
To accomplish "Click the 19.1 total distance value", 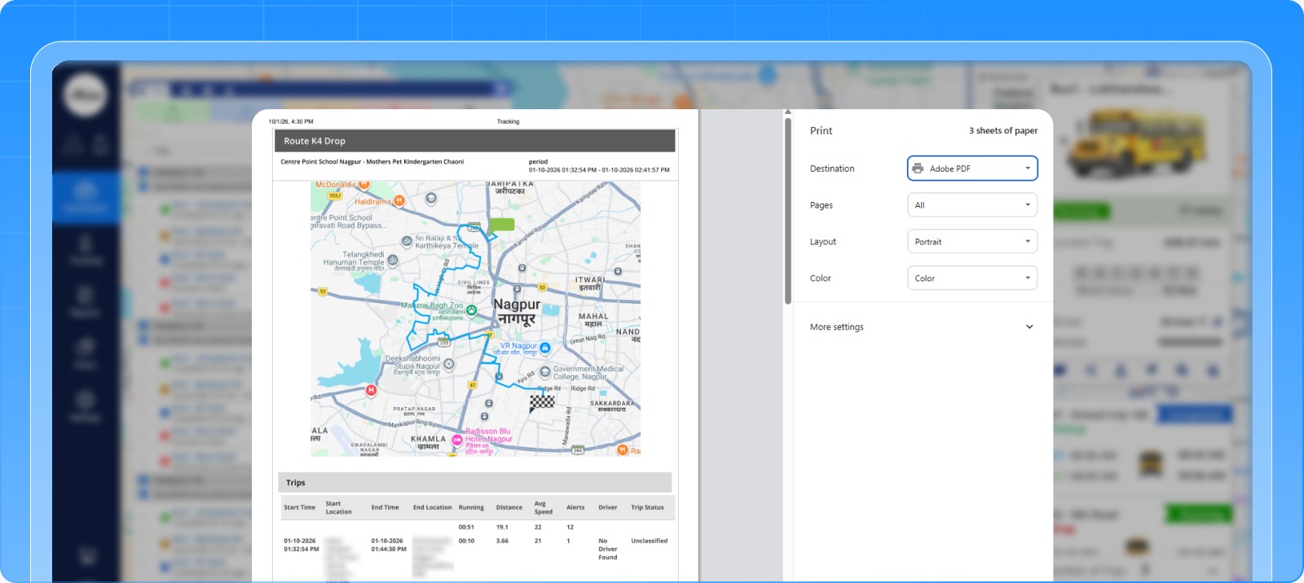I will 502,527.
